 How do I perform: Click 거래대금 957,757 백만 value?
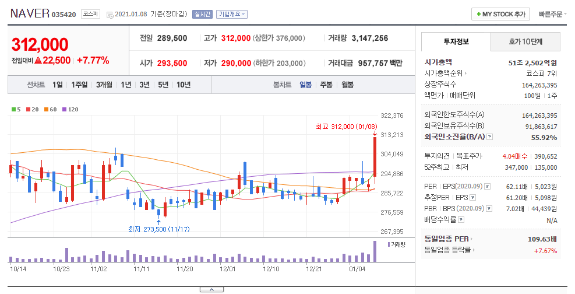[380, 63]
